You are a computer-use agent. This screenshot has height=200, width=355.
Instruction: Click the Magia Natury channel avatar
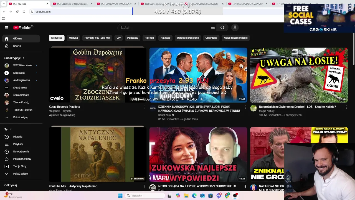(253, 108)
